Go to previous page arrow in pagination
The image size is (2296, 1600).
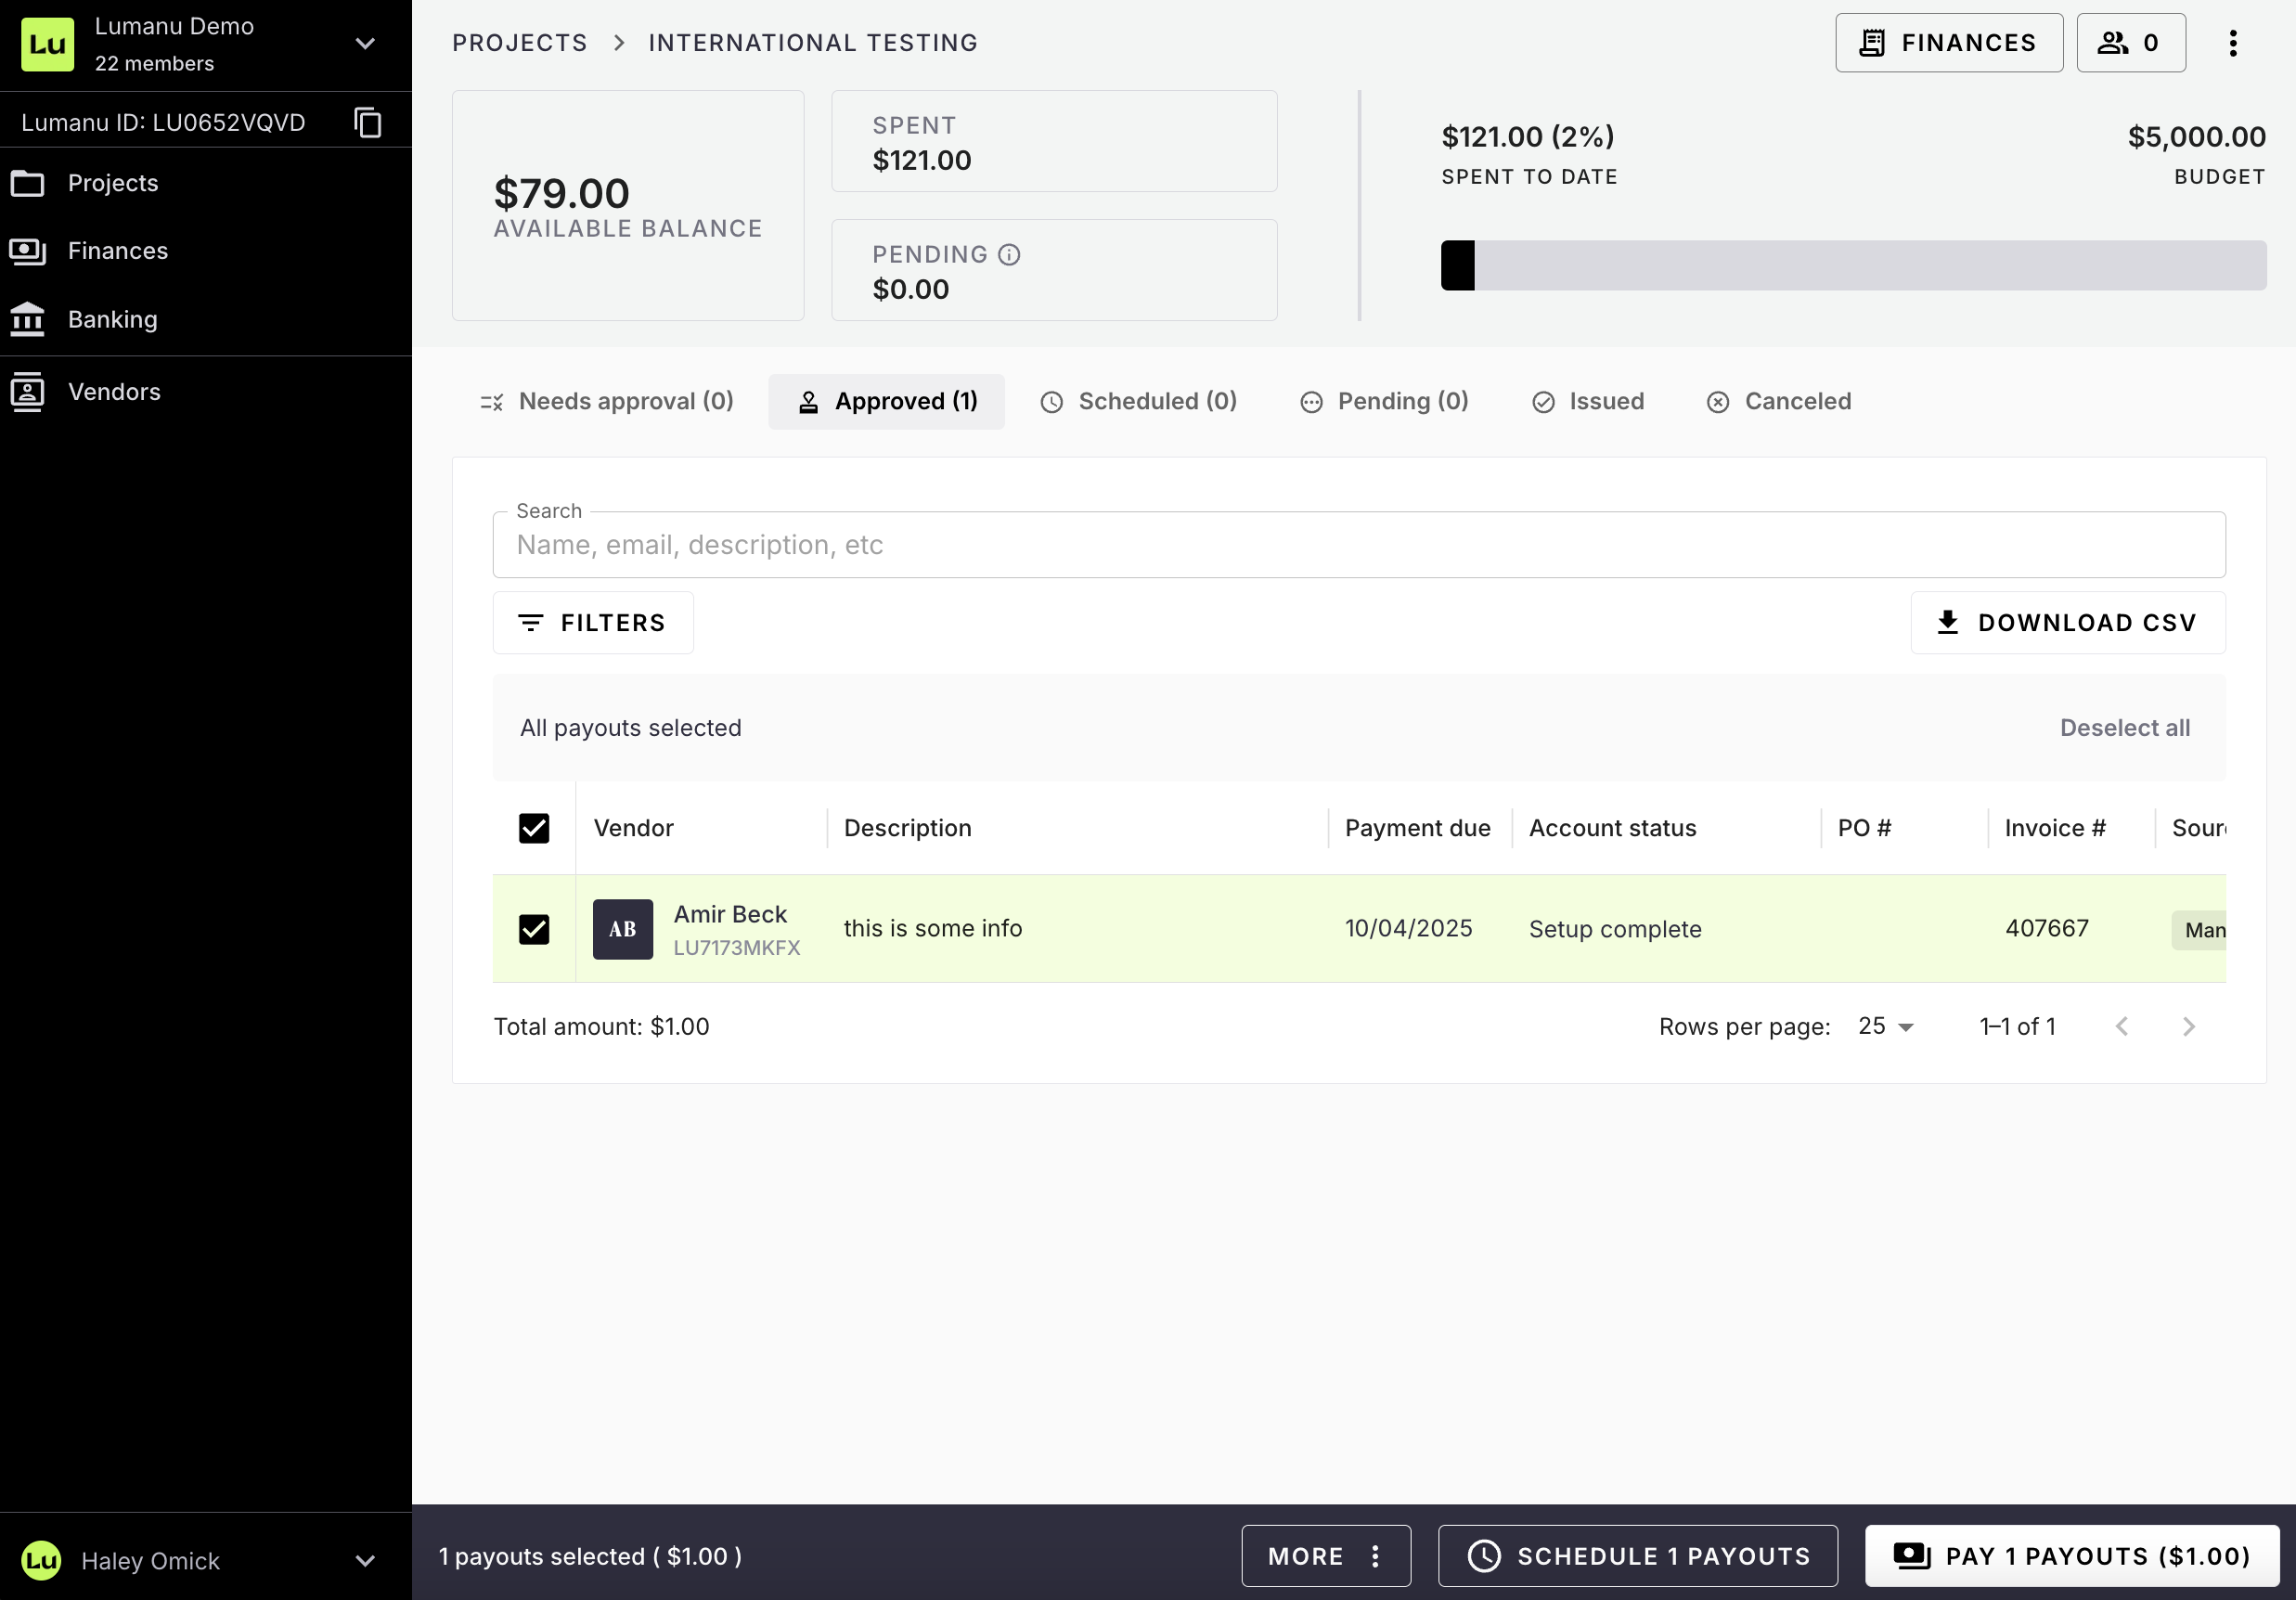(2121, 1026)
